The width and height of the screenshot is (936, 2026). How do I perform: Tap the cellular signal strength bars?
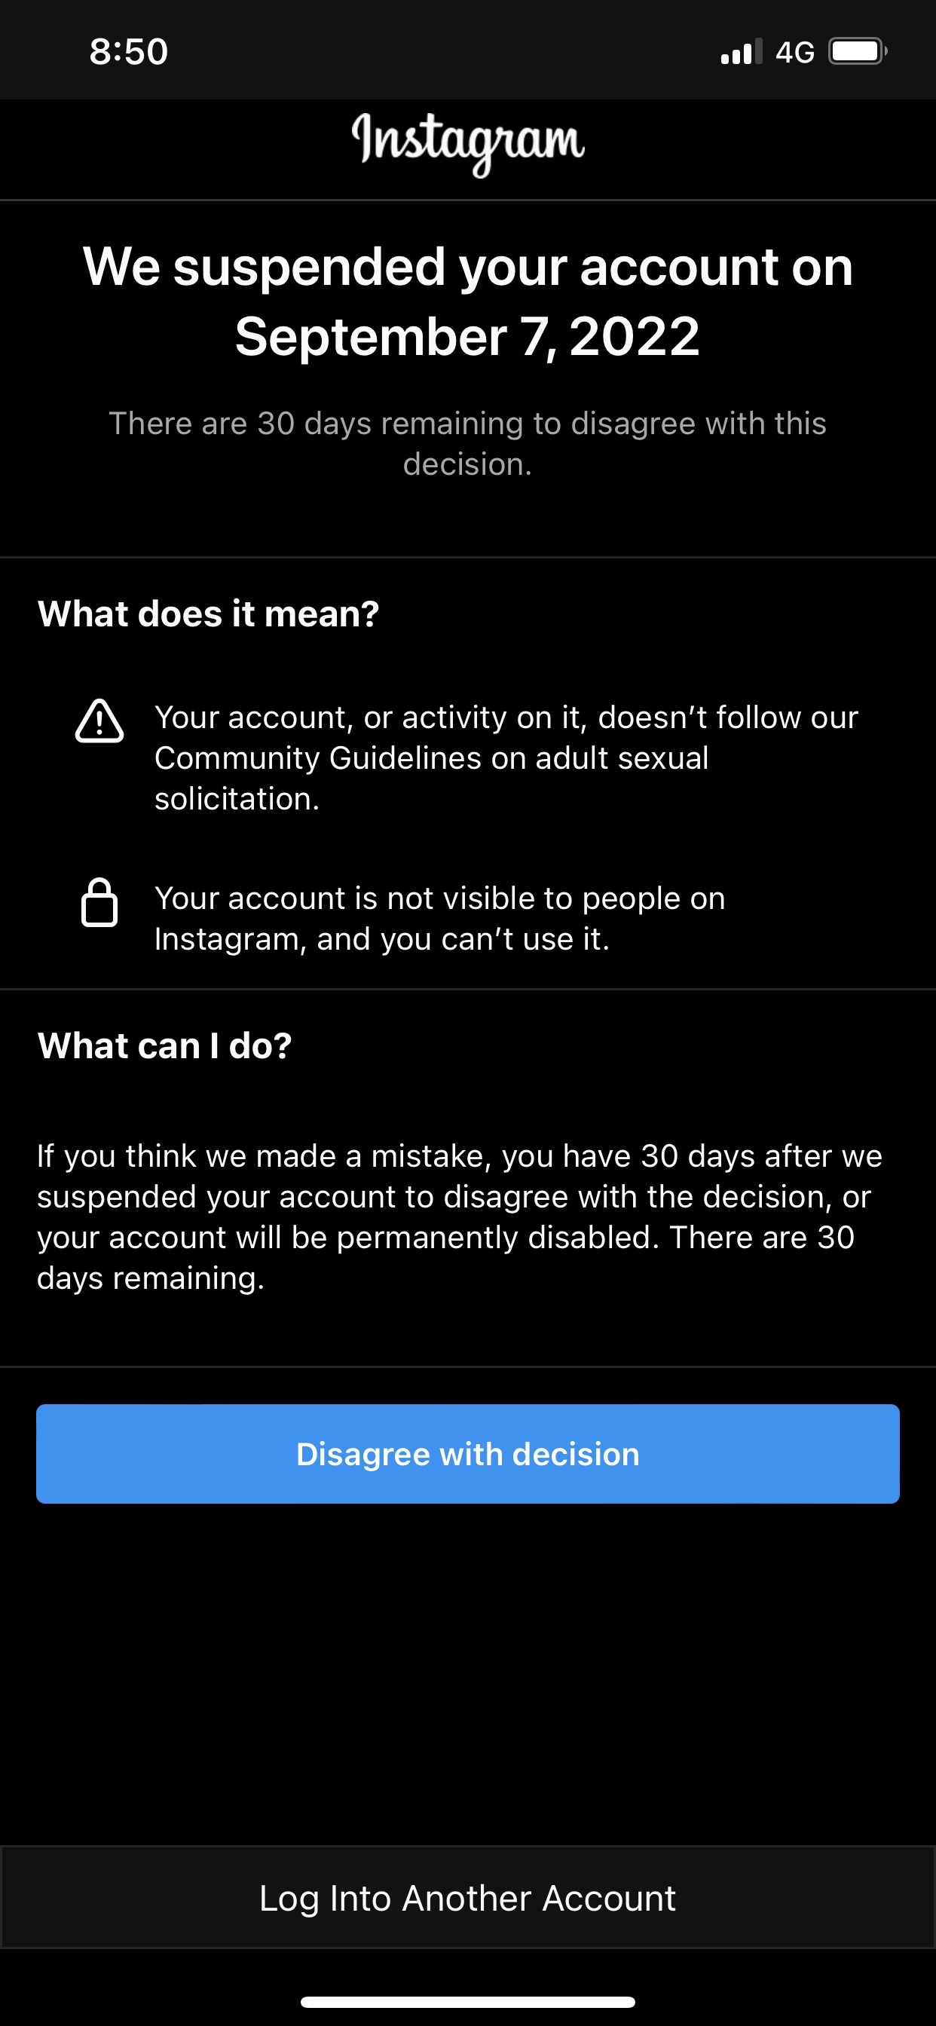coord(741,52)
